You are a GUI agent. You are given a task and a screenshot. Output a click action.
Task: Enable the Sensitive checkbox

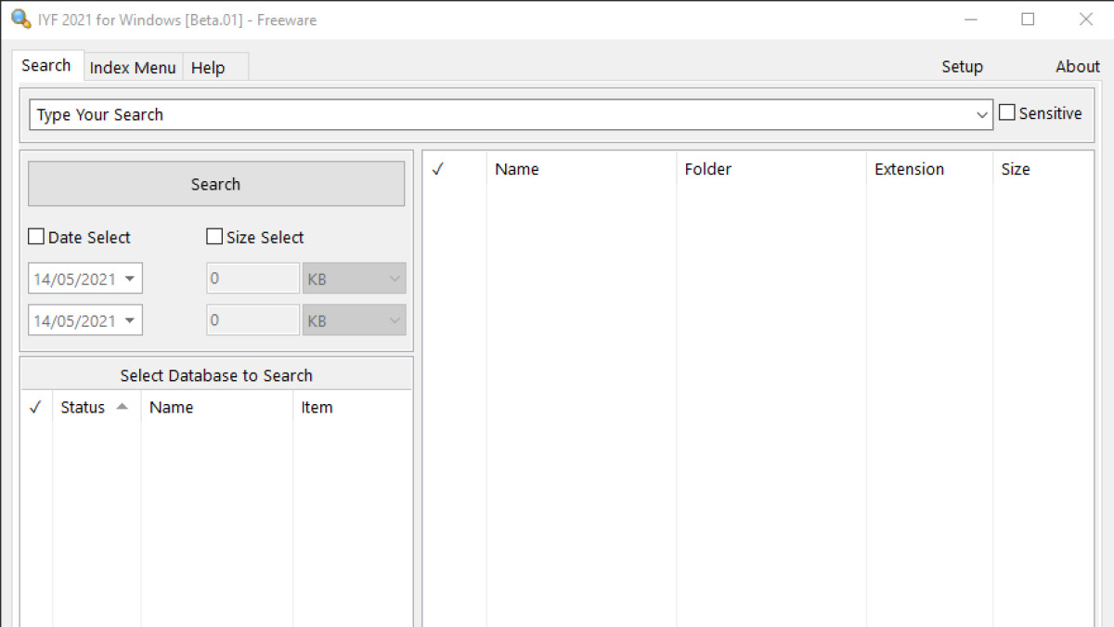[1007, 113]
